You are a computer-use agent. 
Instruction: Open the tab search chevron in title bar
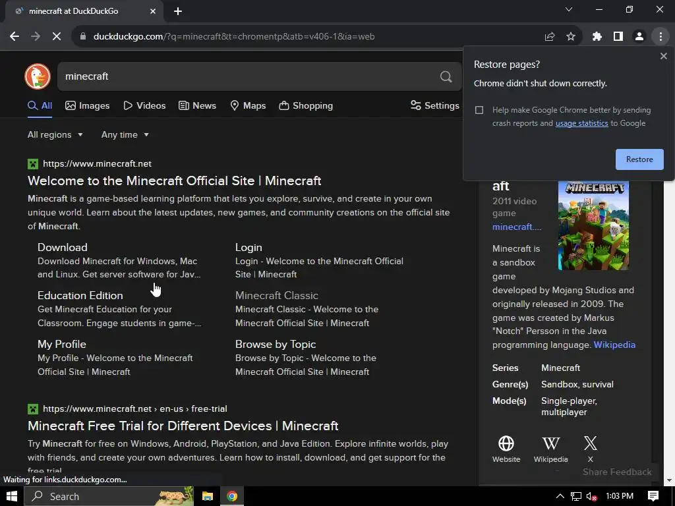pyautogui.click(x=569, y=9)
